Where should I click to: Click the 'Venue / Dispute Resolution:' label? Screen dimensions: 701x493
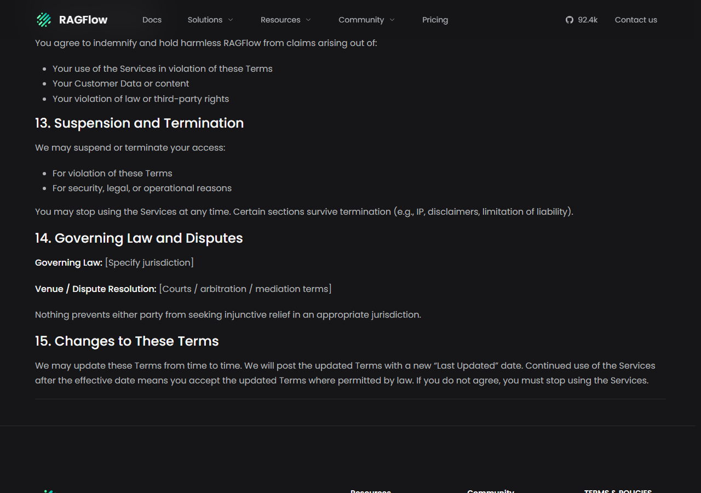(96, 289)
